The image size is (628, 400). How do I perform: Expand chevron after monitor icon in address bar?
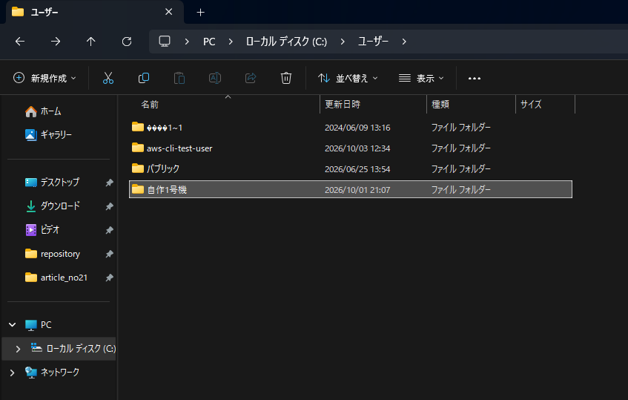pos(187,42)
